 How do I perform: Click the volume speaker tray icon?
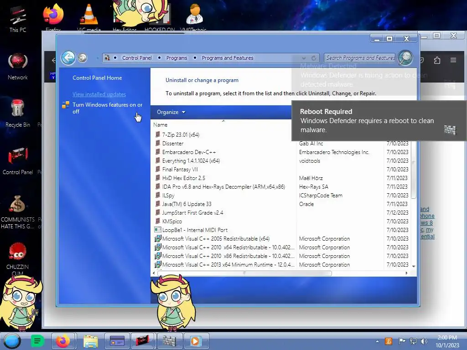424,341
